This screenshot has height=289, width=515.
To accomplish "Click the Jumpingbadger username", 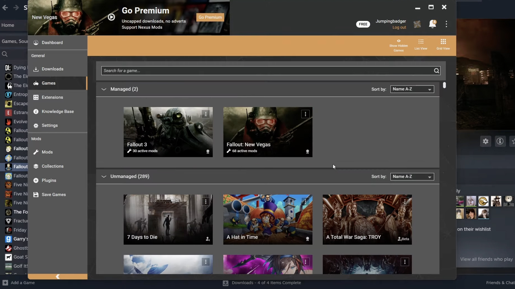I will 391,21.
